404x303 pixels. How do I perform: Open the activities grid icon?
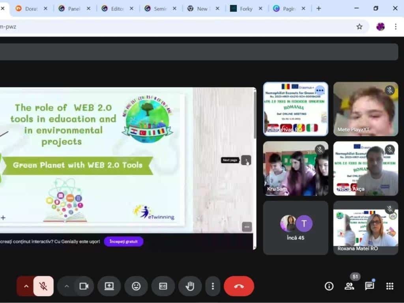click(x=390, y=286)
